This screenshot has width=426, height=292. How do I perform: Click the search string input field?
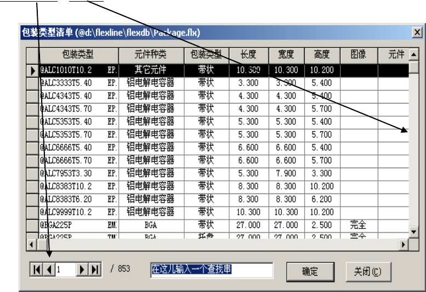click(x=212, y=270)
